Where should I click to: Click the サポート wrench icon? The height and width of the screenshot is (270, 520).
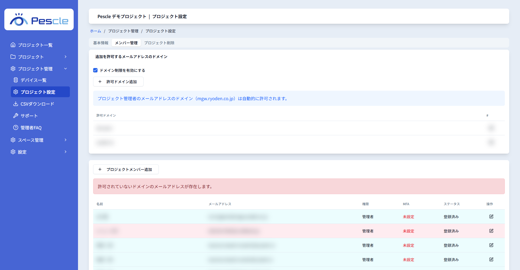[16, 116]
